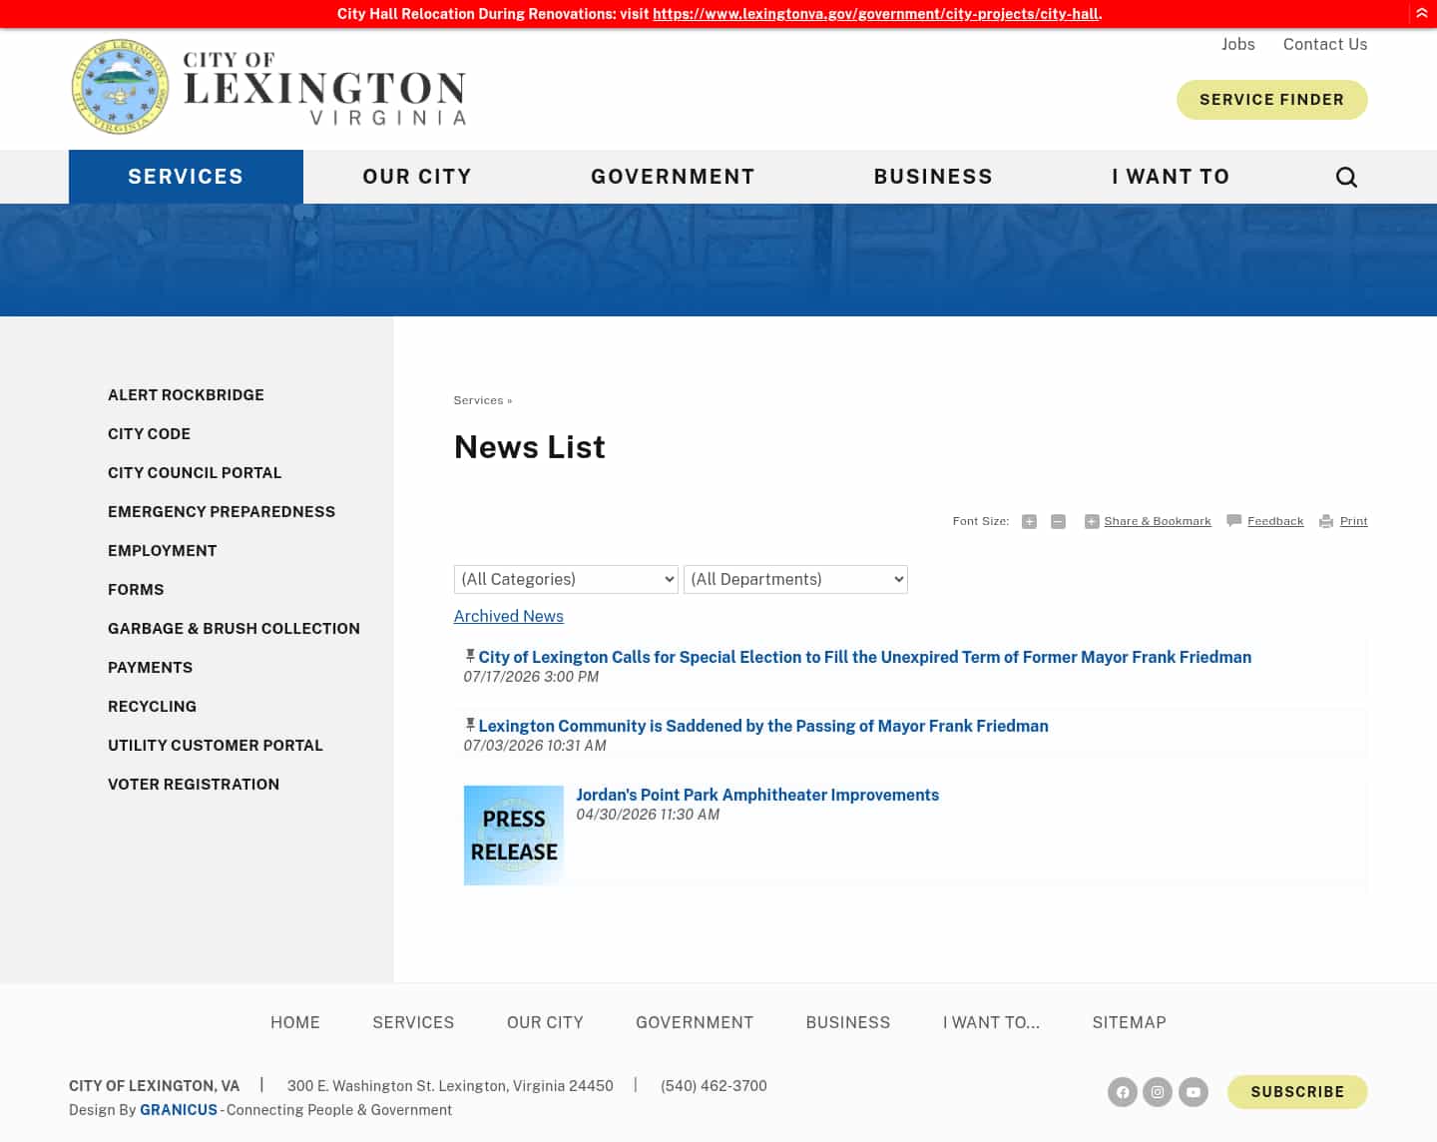The width and height of the screenshot is (1437, 1142).
Task: Select Emergency Preparedness in the sidebar
Action: [222, 512]
